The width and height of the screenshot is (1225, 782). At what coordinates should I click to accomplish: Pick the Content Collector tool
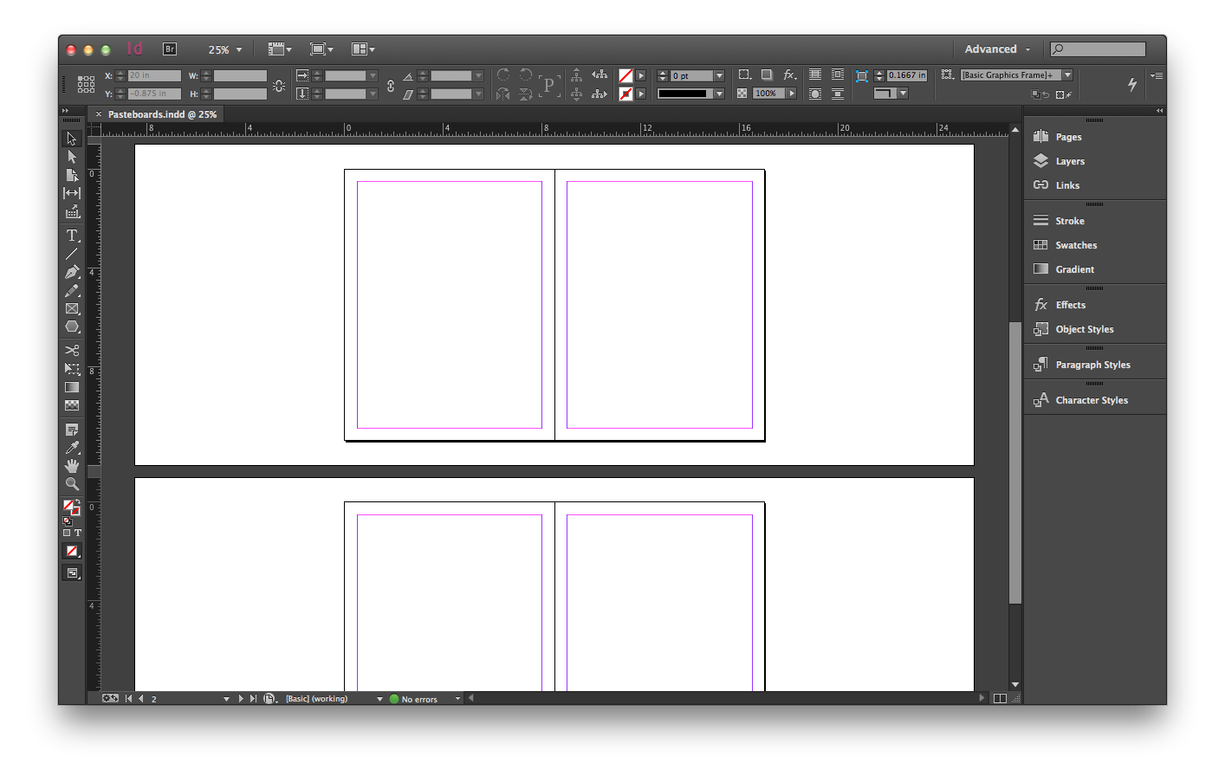pyautogui.click(x=72, y=212)
